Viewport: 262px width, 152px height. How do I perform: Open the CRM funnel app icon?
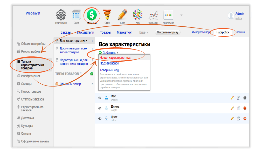point(107,15)
